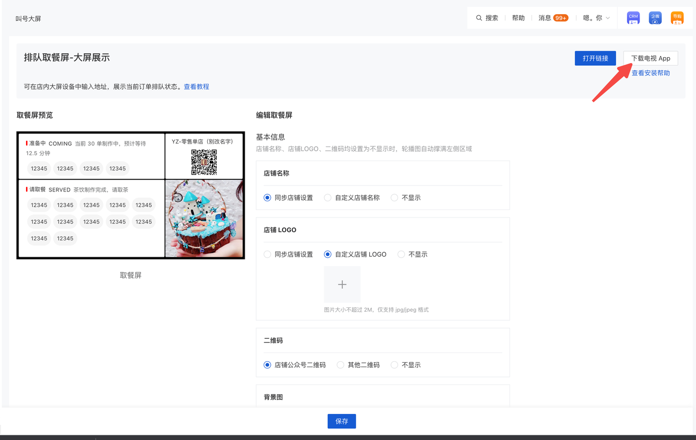Expand the 嗯。你 account dropdown
This screenshot has height=440, width=696.
click(596, 18)
